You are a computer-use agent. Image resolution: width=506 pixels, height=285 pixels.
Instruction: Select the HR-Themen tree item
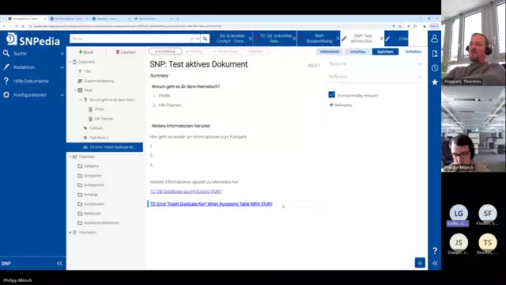click(x=104, y=119)
